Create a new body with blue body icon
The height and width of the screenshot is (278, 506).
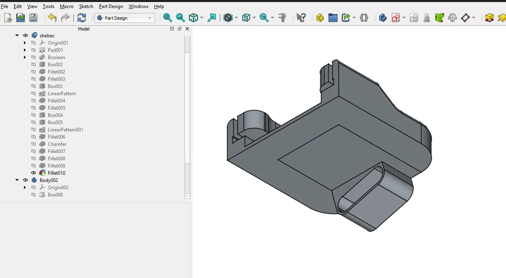click(383, 18)
